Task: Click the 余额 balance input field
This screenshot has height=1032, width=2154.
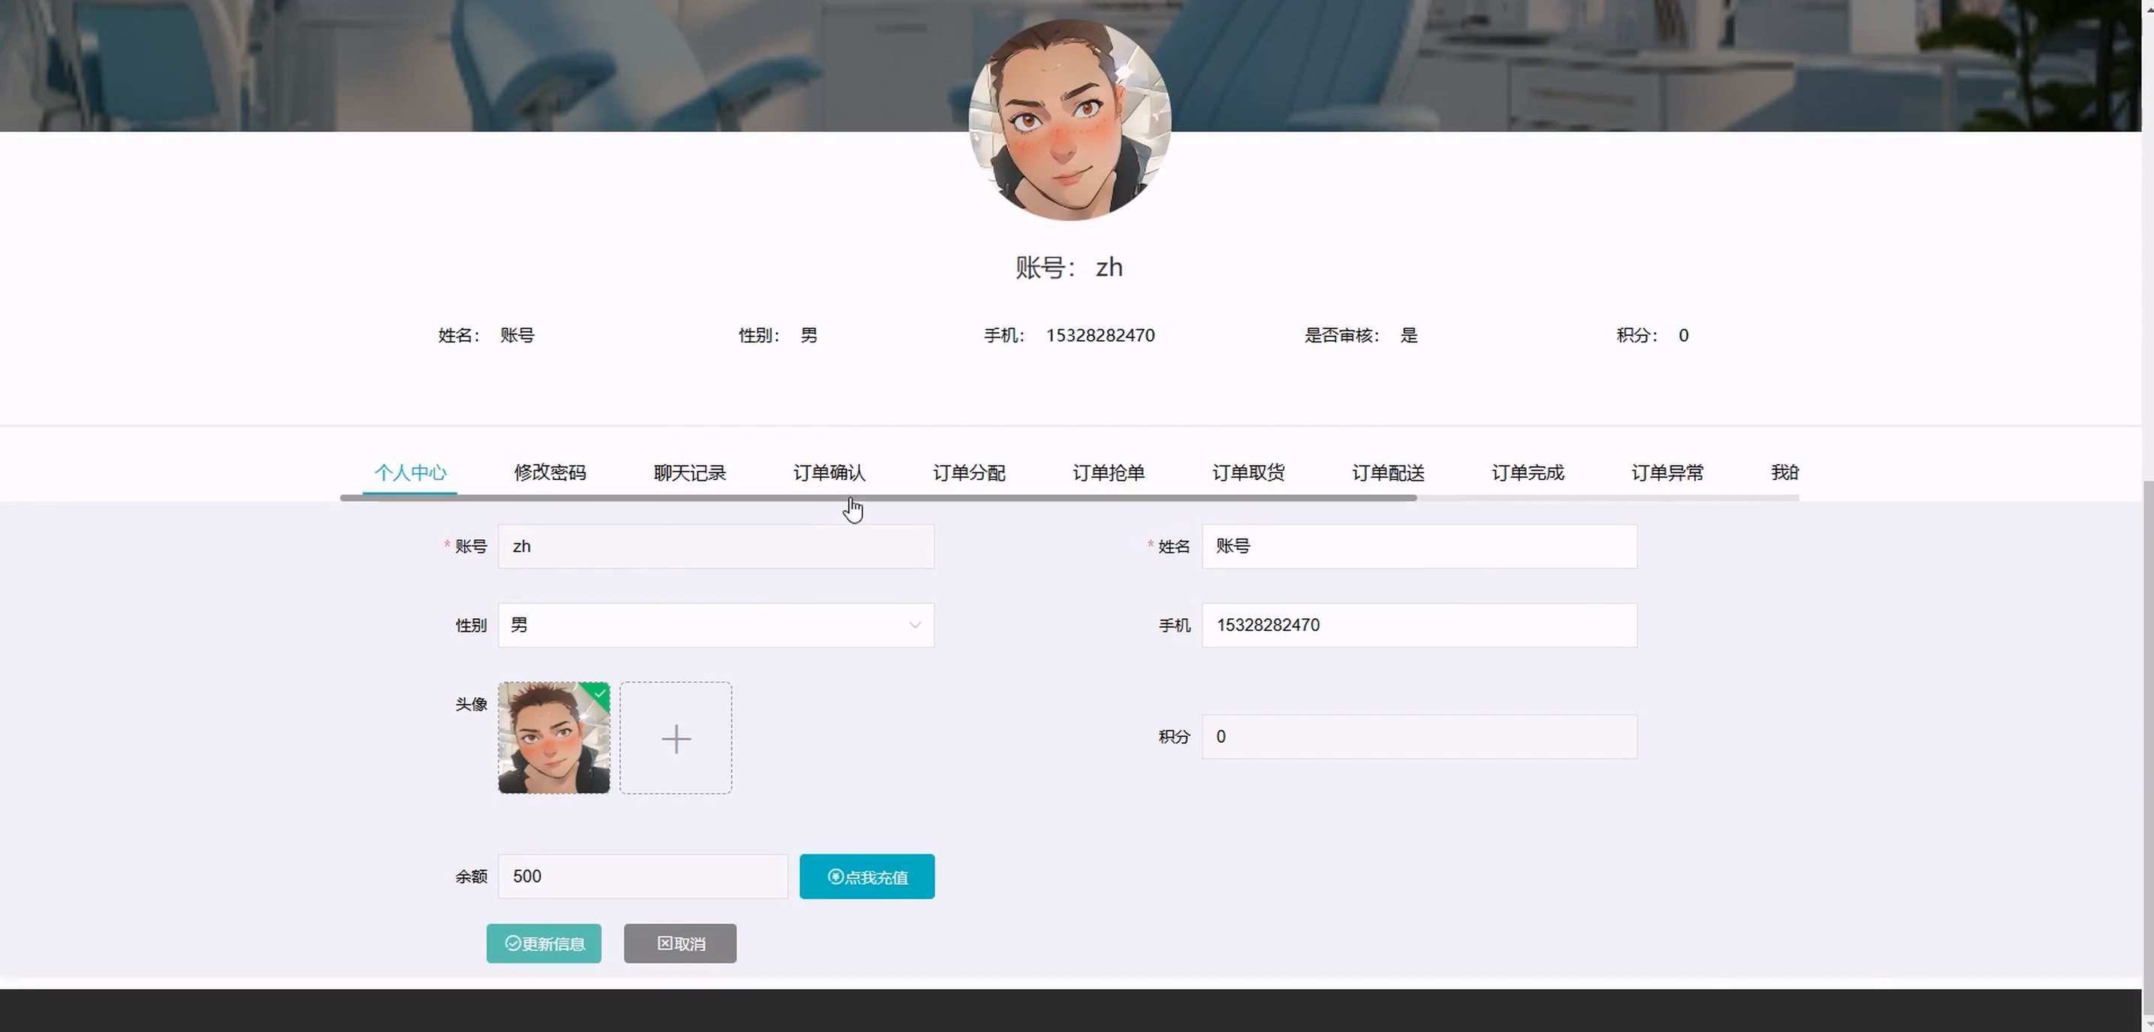Action: pos(642,876)
